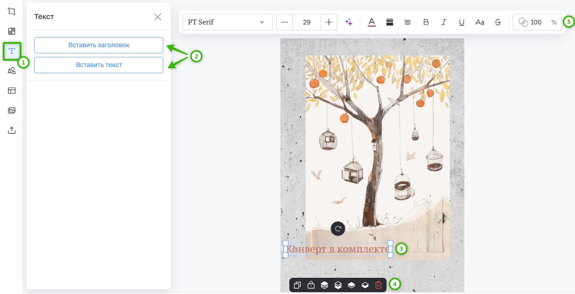Image resolution: width=575 pixels, height=294 pixels.
Task: Open the text alignment option
Action: (x=407, y=22)
